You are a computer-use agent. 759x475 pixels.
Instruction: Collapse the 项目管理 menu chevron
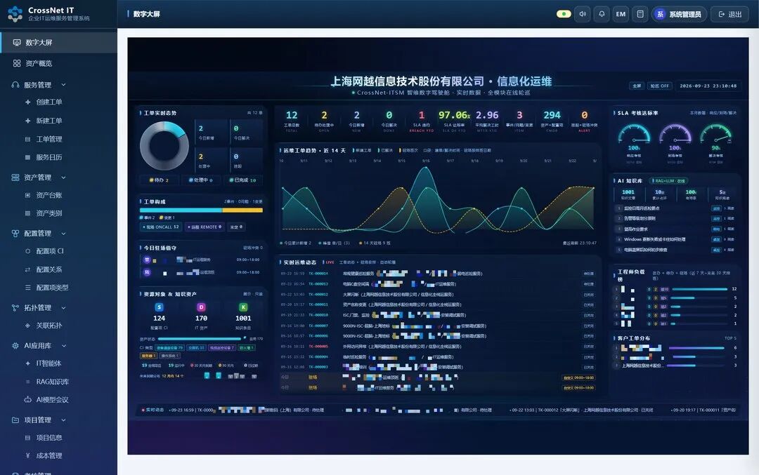click(63, 420)
